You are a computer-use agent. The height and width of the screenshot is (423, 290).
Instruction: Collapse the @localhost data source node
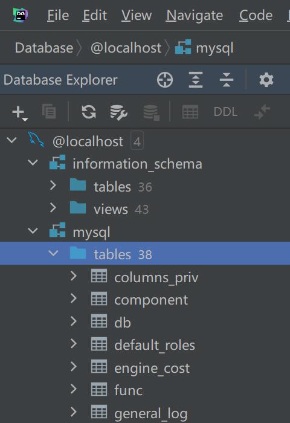(12, 140)
